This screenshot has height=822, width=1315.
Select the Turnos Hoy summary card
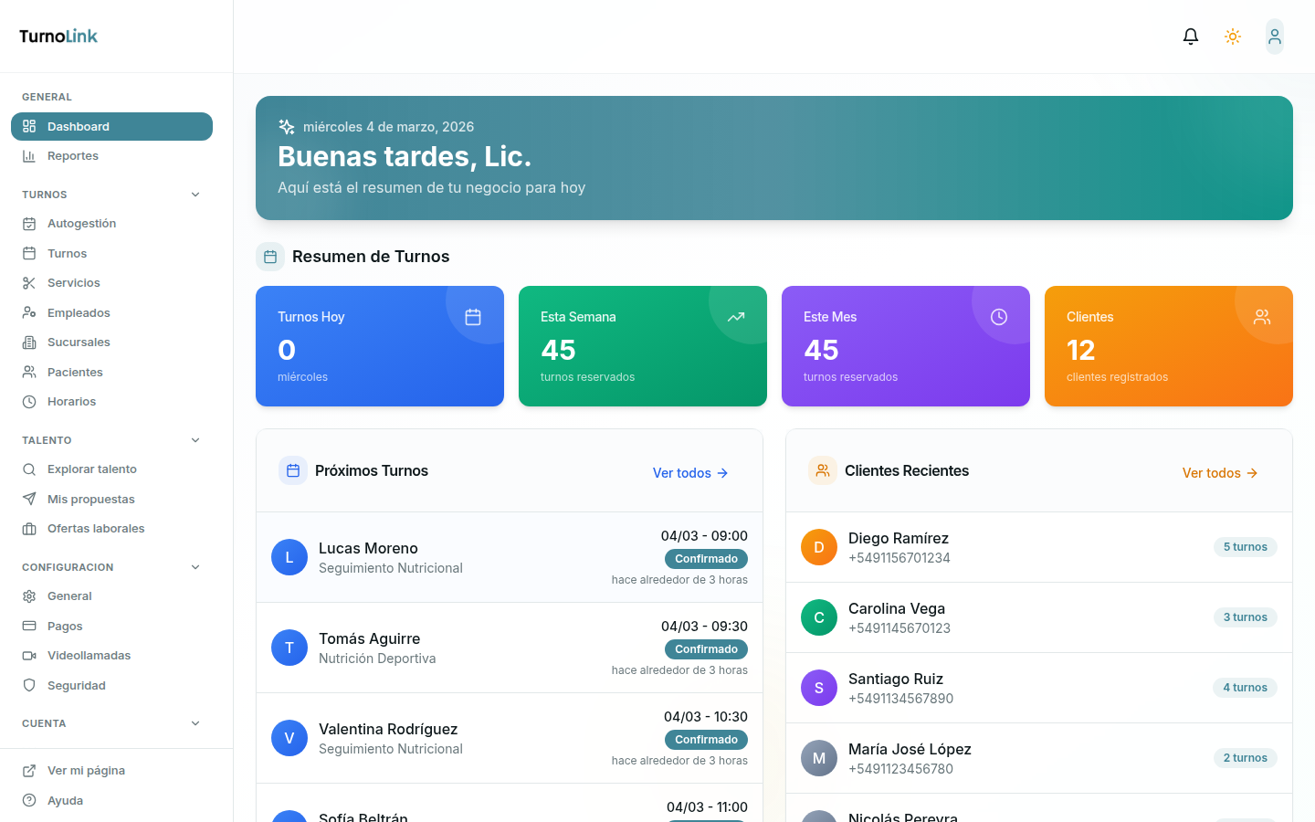[379, 346]
